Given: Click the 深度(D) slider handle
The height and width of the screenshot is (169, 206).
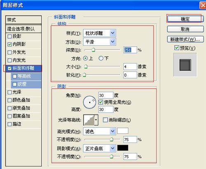Looking at the screenshot, I should coord(94,50).
